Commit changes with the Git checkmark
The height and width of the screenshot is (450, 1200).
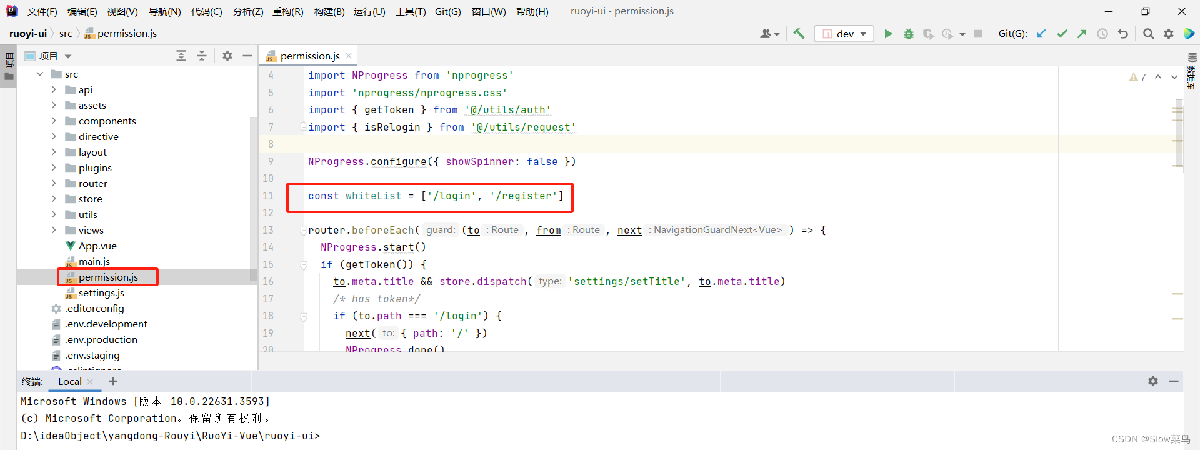[1062, 34]
